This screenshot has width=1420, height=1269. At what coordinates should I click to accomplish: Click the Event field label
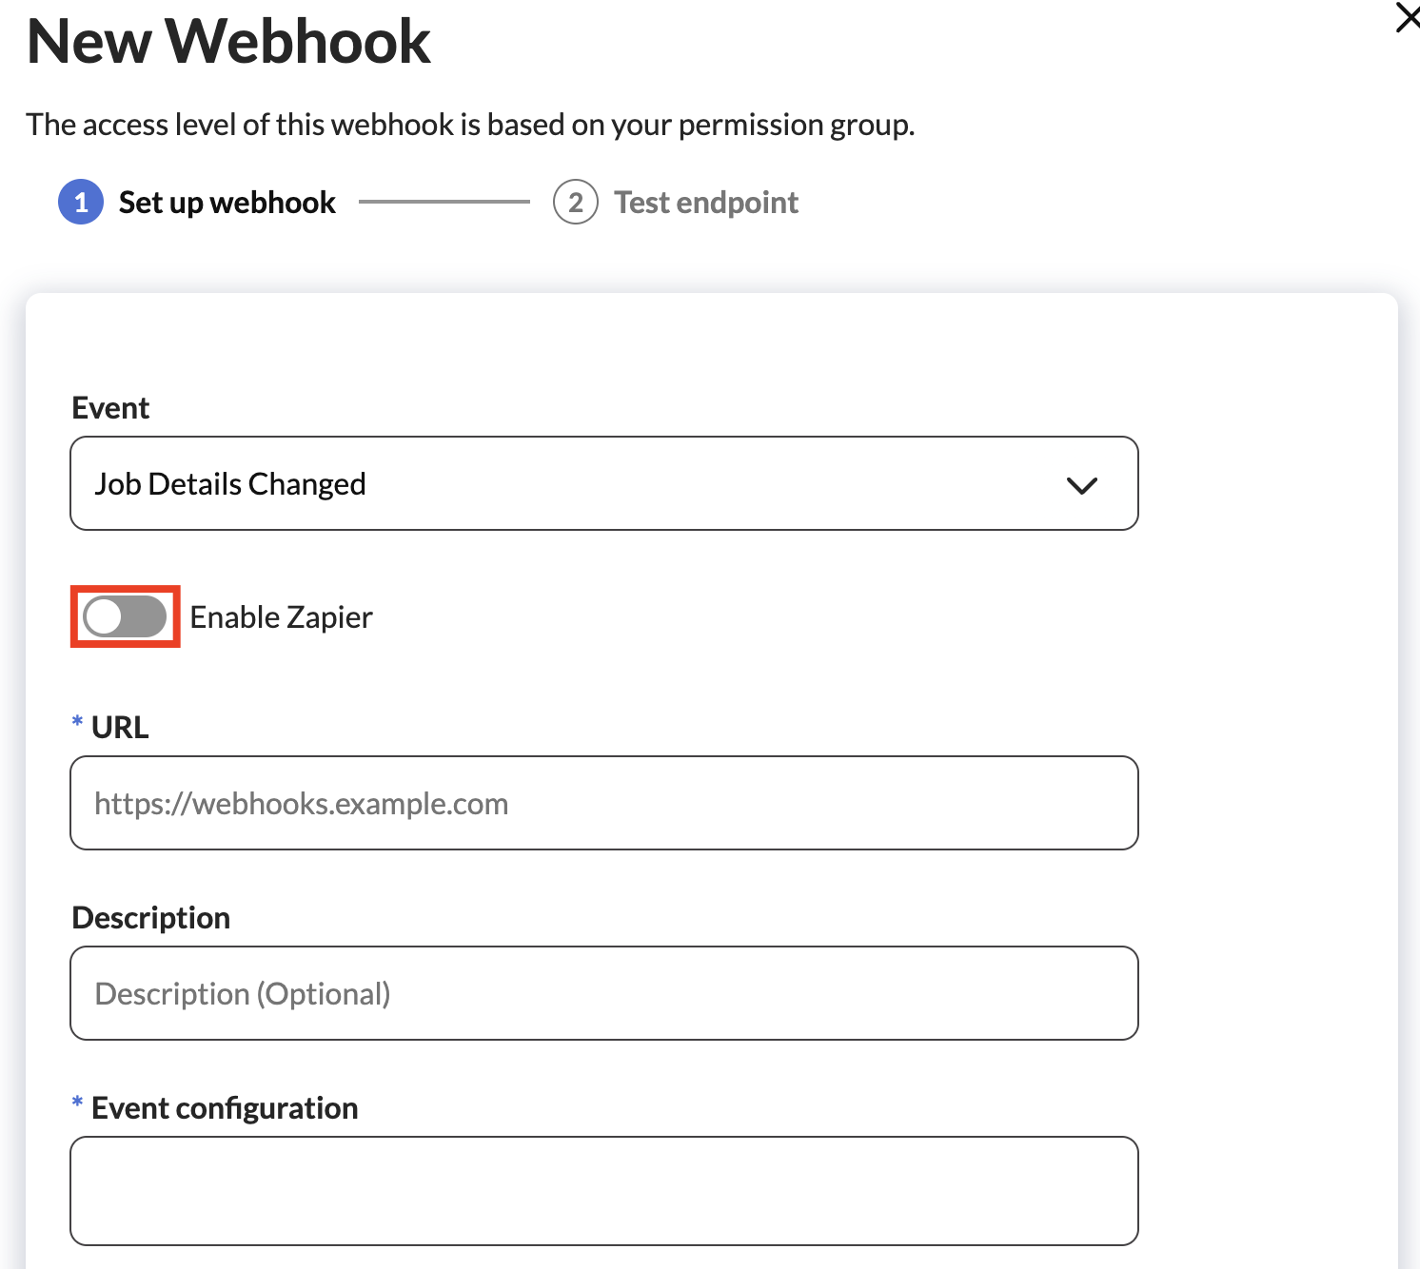click(x=110, y=408)
